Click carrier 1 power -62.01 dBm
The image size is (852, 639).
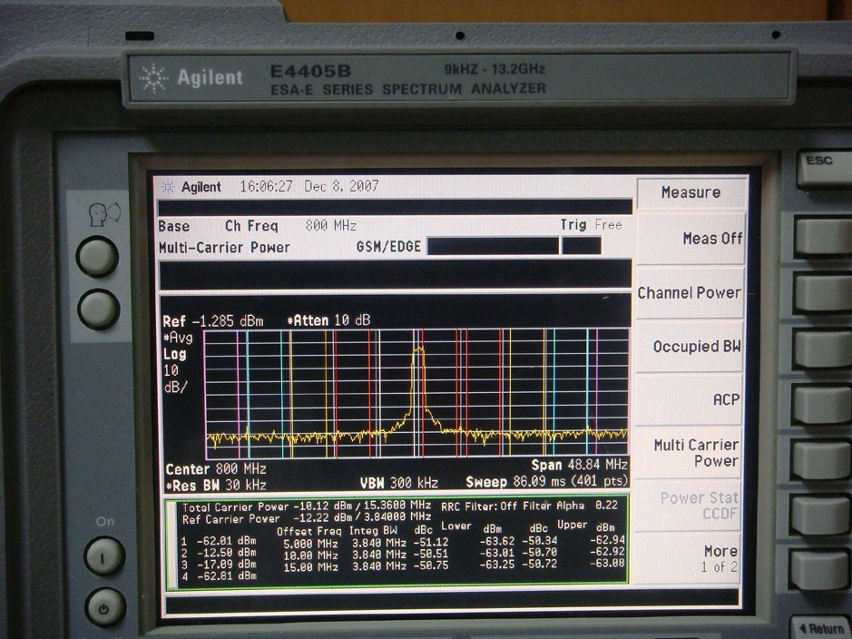pyautogui.click(x=226, y=541)
